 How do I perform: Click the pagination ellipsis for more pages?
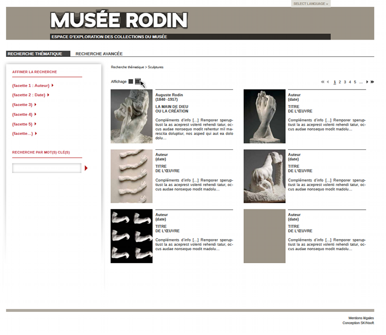pos(361,82)
